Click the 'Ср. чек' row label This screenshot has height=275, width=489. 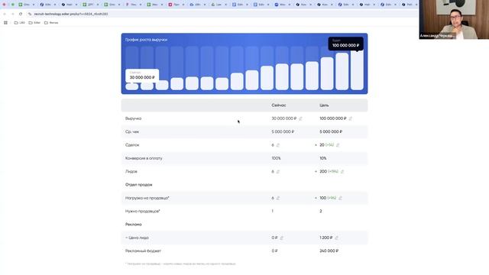[x=132, y=132]
